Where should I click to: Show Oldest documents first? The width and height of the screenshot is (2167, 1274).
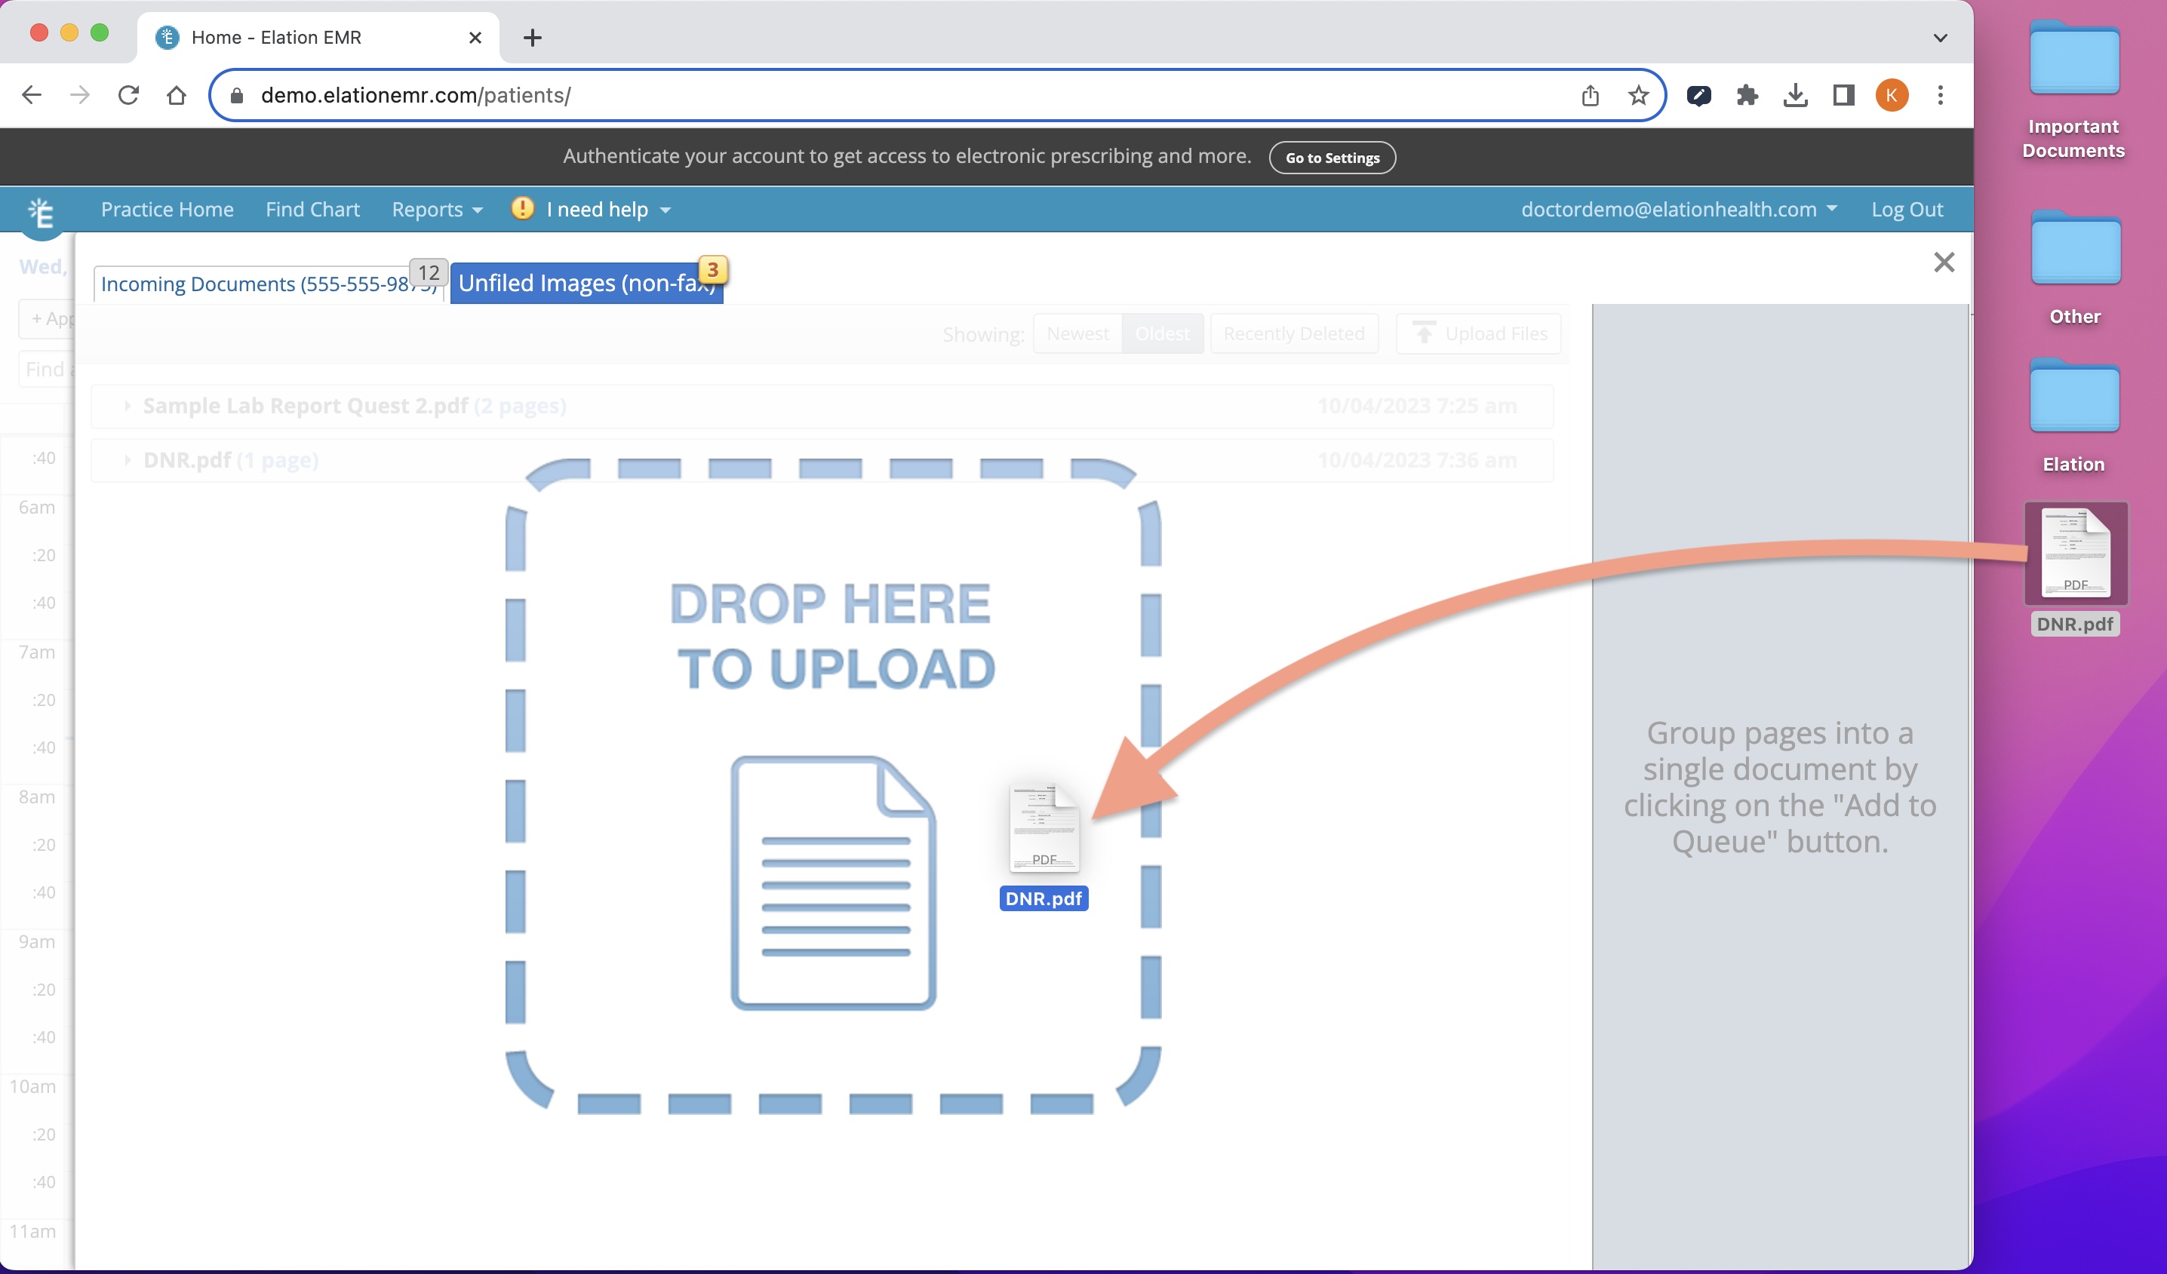1162,333
